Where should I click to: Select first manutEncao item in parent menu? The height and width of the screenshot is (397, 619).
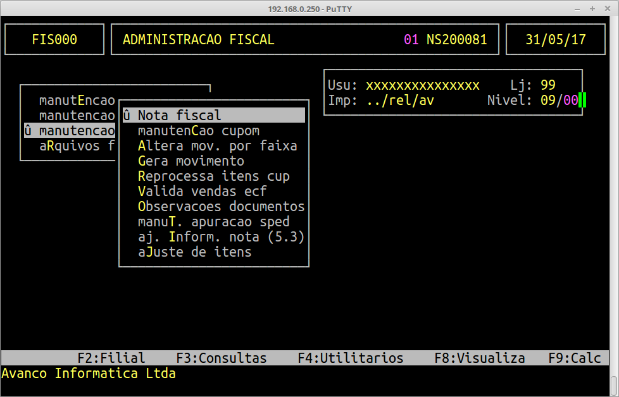click(x=77, y=101)
